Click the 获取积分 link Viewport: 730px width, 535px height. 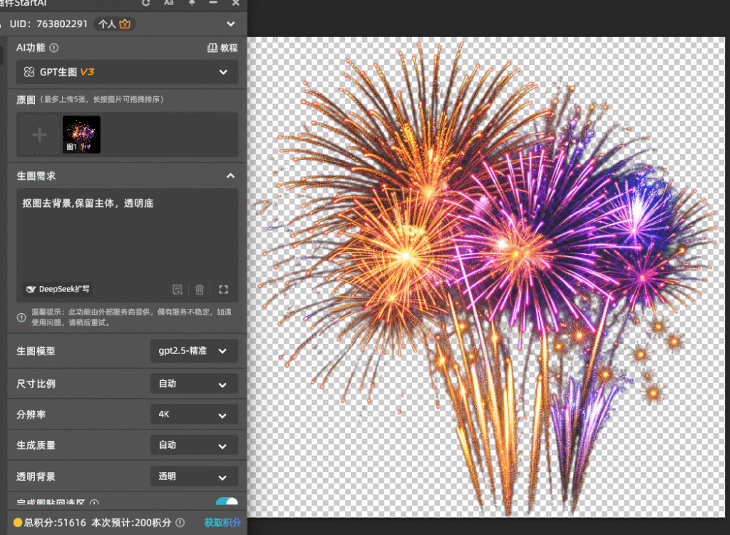click(222, 522)
